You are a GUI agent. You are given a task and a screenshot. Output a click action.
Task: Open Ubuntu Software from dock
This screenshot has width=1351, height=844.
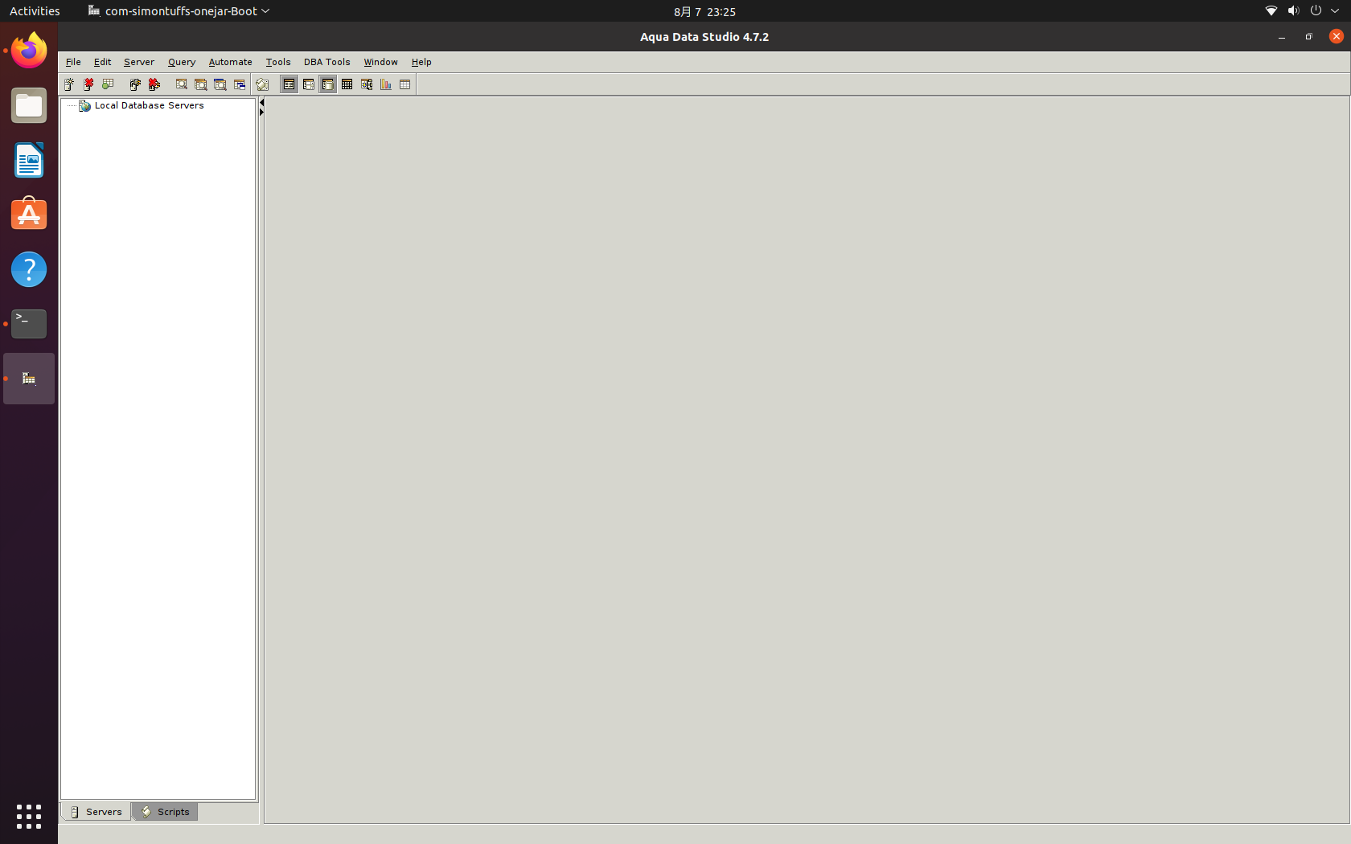pyautogui.click(x=29, y=215)
